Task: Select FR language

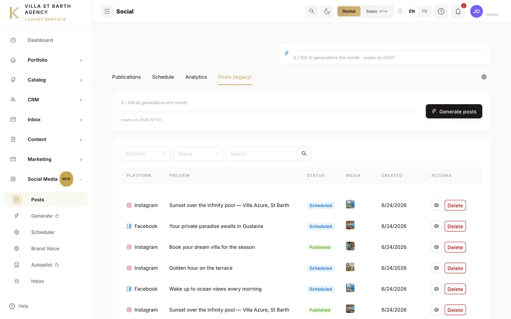Action: (424, 11)
